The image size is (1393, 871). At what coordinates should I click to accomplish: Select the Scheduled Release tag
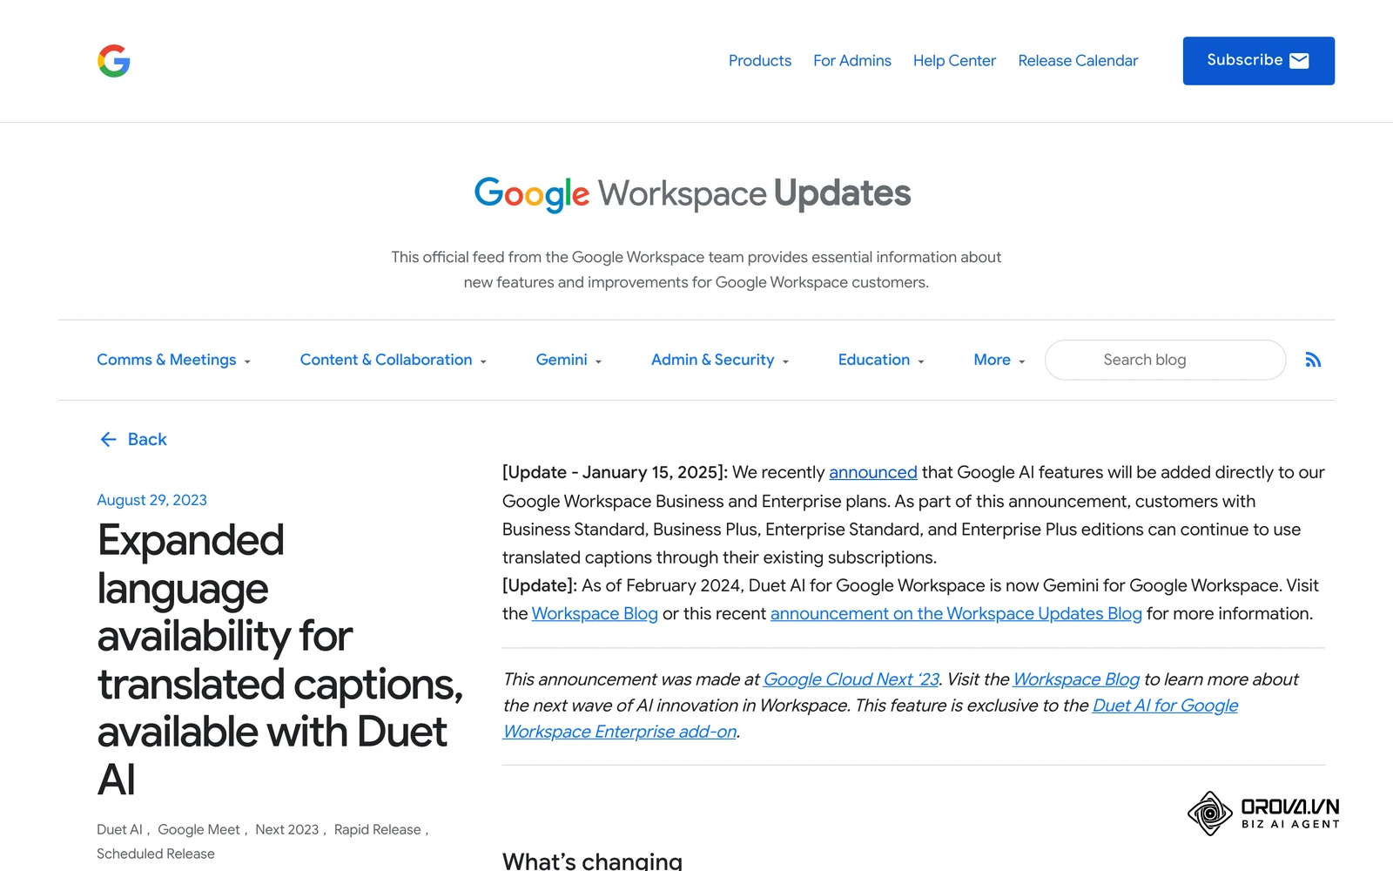click(x=156, y=854)
